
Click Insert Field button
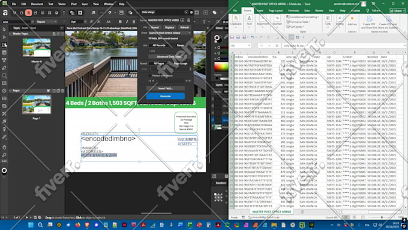[166, 88]
